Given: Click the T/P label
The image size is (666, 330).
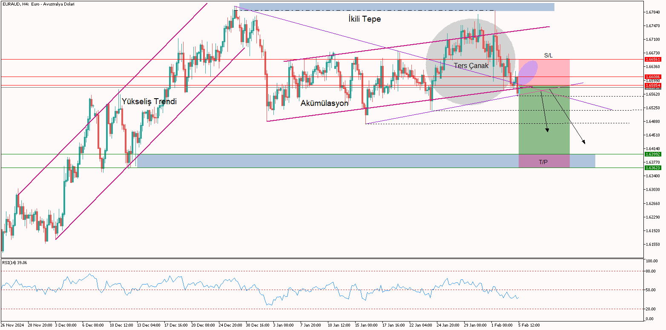Looking at the screenshot, I should pos(543,162).
